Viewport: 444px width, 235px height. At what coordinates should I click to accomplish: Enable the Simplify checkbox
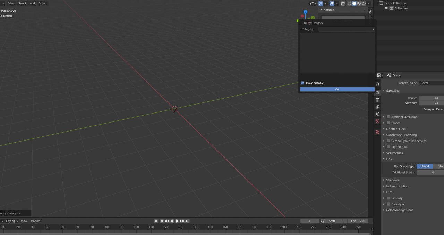pyautogui.click(x=388, y=198)
